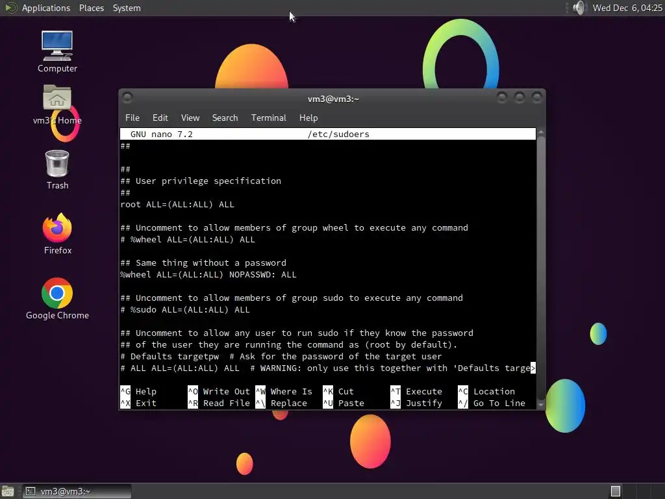The height and width of the screenshot is (499, 665).
Task: Click the line '# %wheel ALL=(ALL:ALL) ALL'
Action: (x=188, y=240)
